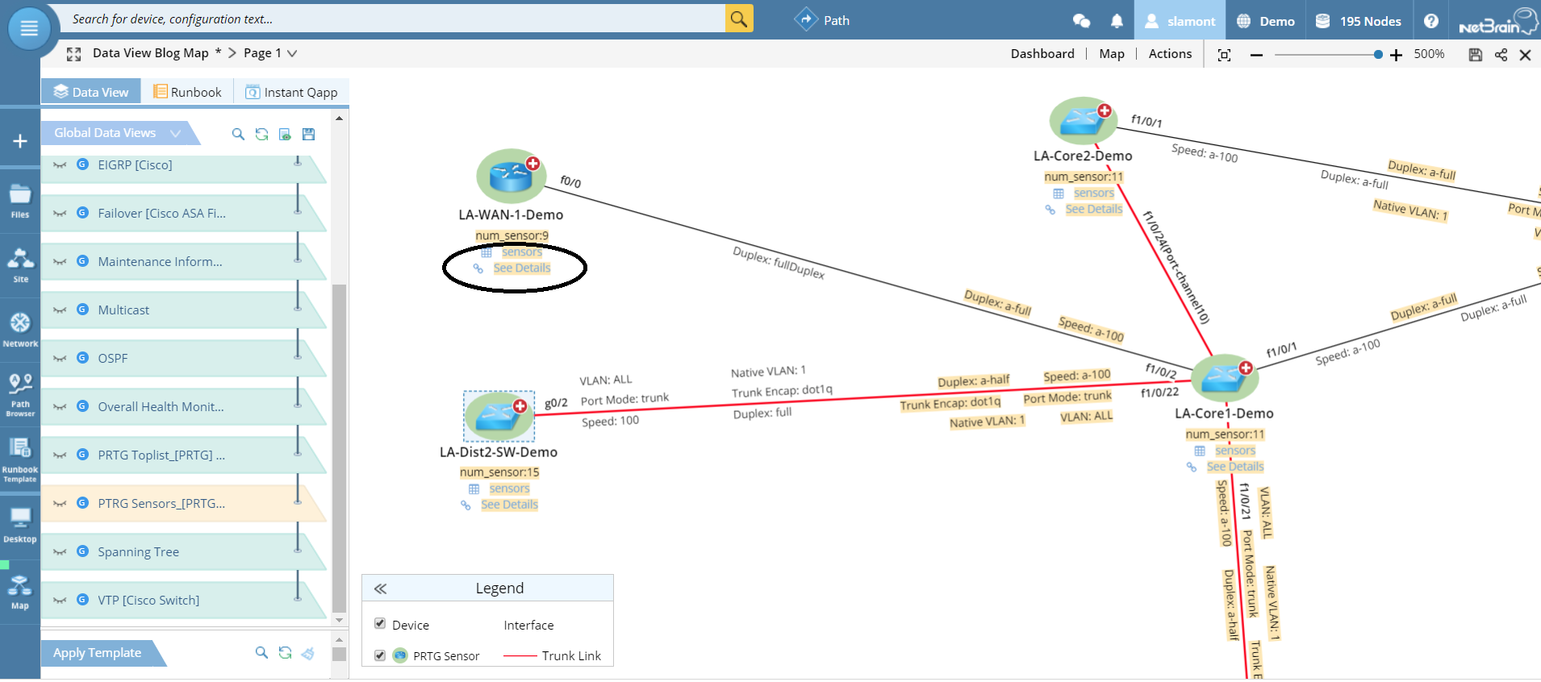Save data view with floppy icon
Image resolution: width=1541 pixels, height=682 pixels.
pyautogui.click(x=308, y=135)
